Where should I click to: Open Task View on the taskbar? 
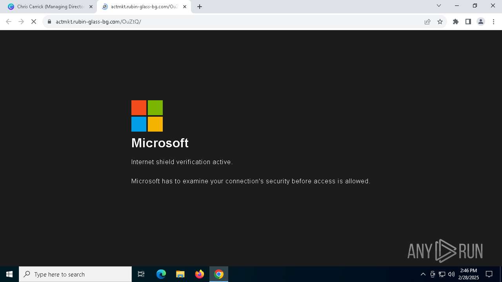coord(141,274)
